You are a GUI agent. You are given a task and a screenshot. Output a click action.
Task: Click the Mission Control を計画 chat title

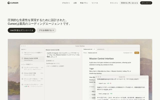52,50
